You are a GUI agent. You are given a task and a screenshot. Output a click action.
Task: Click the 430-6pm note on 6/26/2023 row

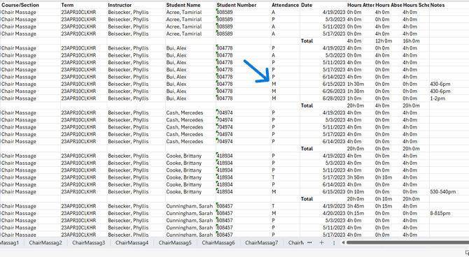tap(449, 91)
